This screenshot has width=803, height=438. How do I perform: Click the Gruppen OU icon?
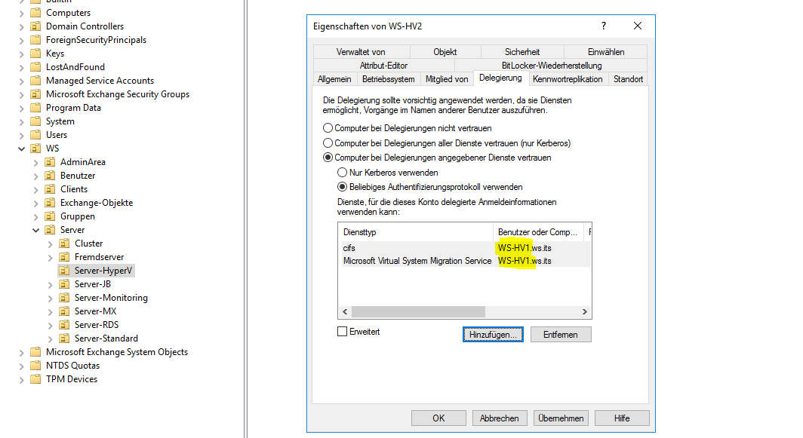pos(50,216)
